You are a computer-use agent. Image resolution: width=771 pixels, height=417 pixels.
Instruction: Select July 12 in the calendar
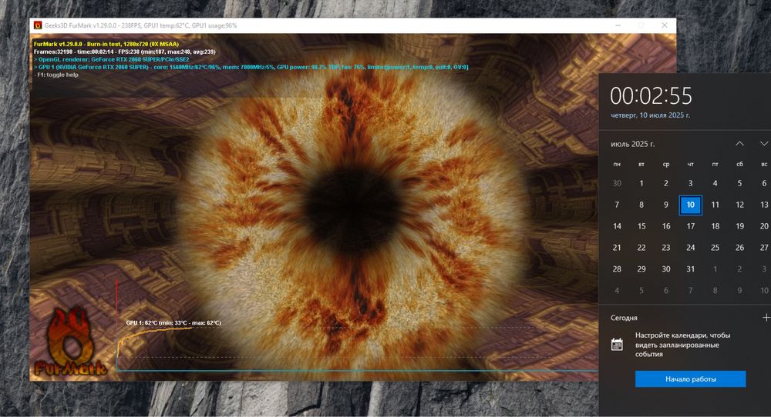(739, 205)
